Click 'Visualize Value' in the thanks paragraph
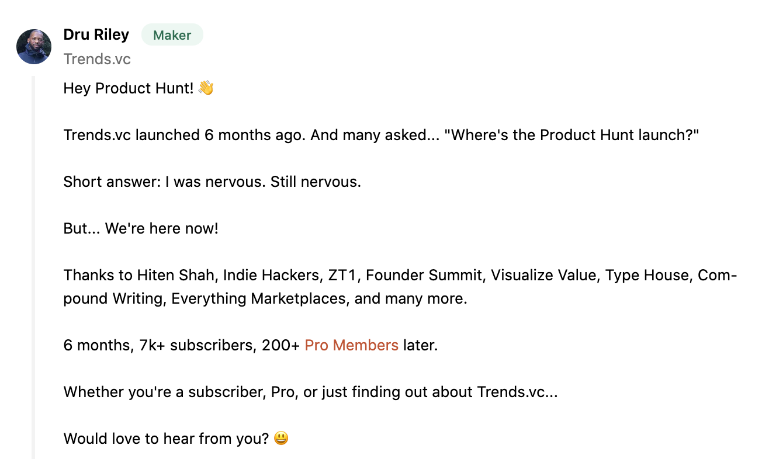The height and width of the screenshot is (459, 769). pyautogui.click(x=543, y=275)
